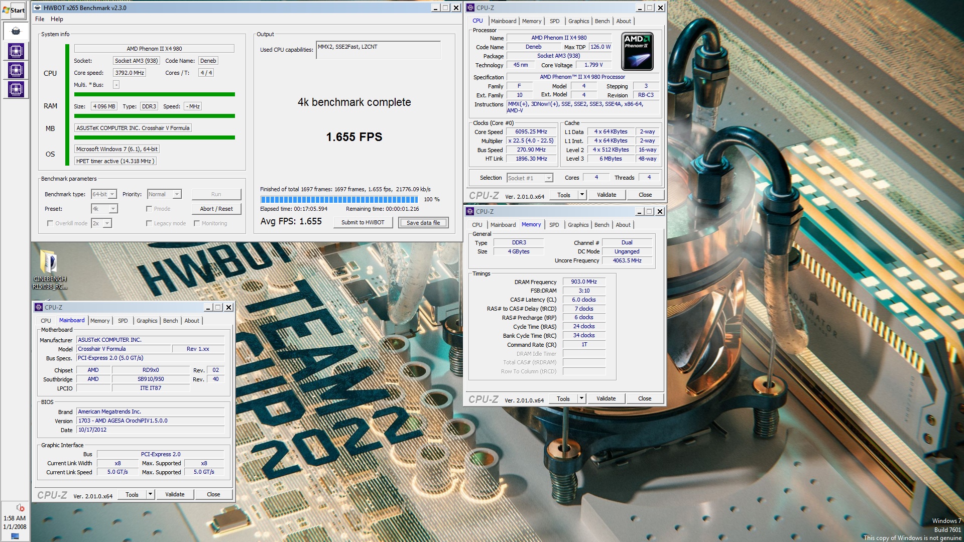Click the Core Voltage 1.799 V value
This screenshot has width=964, height=542.
pos(593,65)
